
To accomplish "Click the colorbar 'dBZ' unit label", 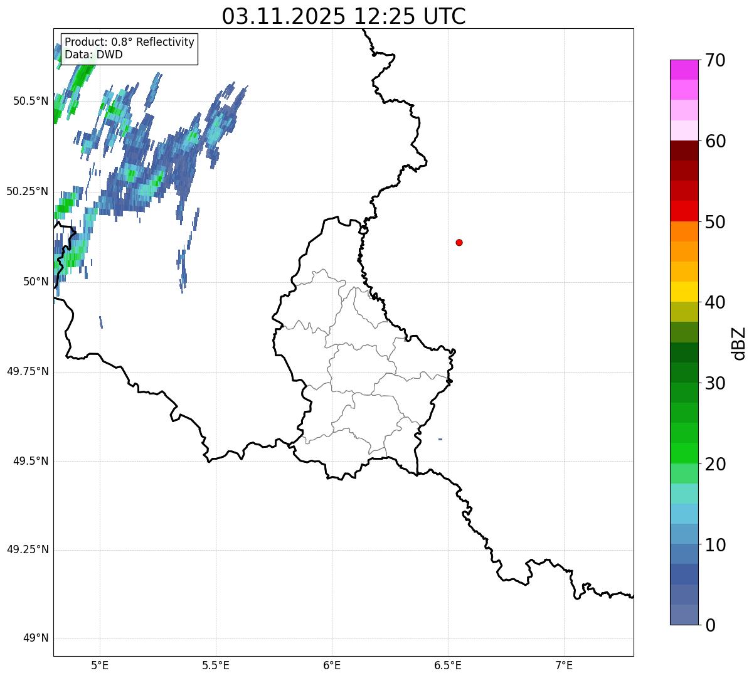I will pos(739,343).
